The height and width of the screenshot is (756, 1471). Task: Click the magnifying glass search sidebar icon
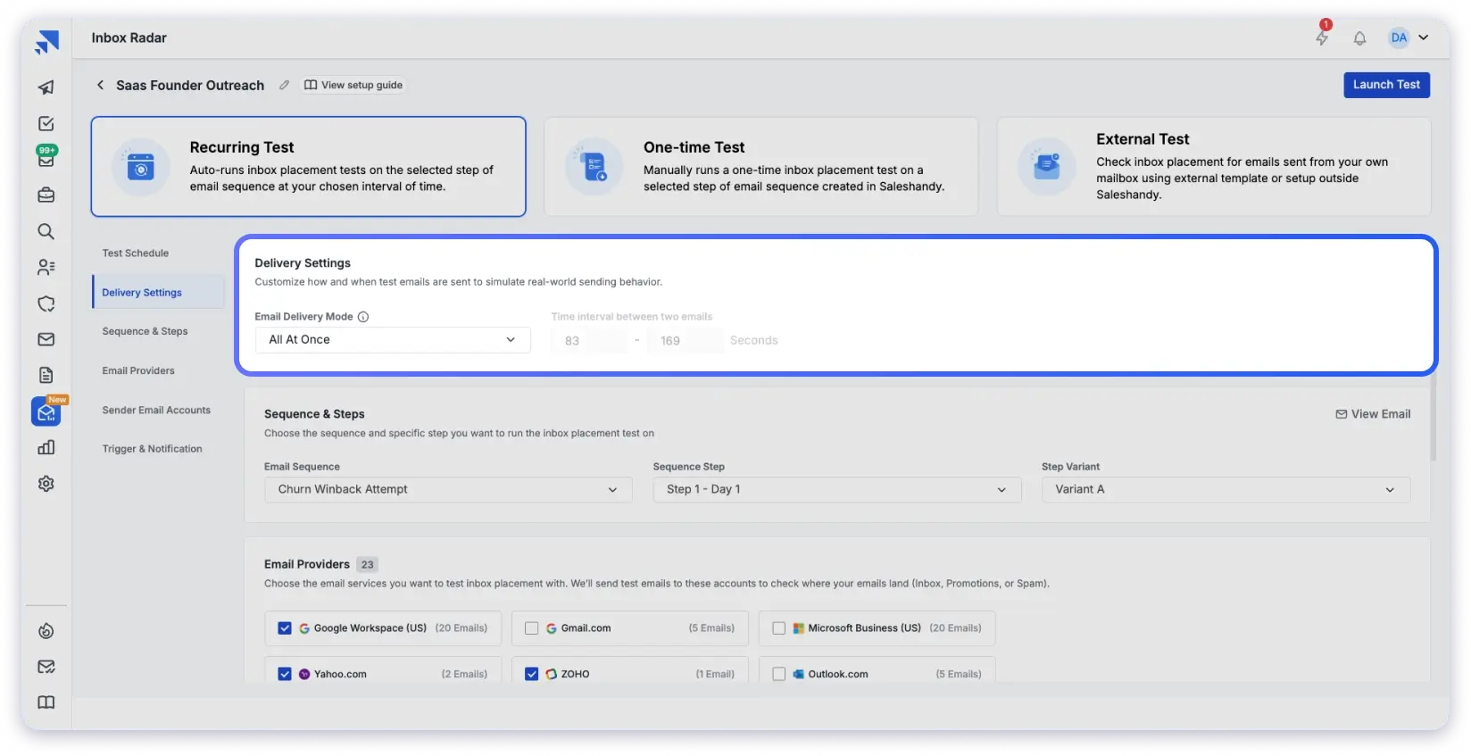click(x=46, y=232)
